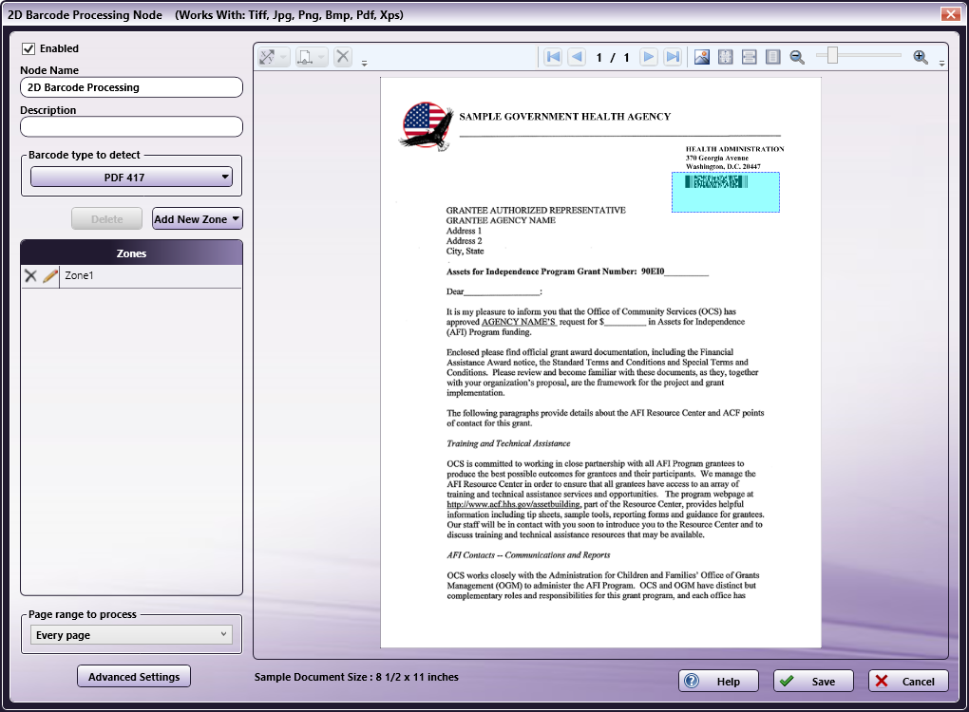969x712 pixels.
Task: Edit Zone1 with the pencil icon
Action: pyautogui.click(x=50, y=275)
